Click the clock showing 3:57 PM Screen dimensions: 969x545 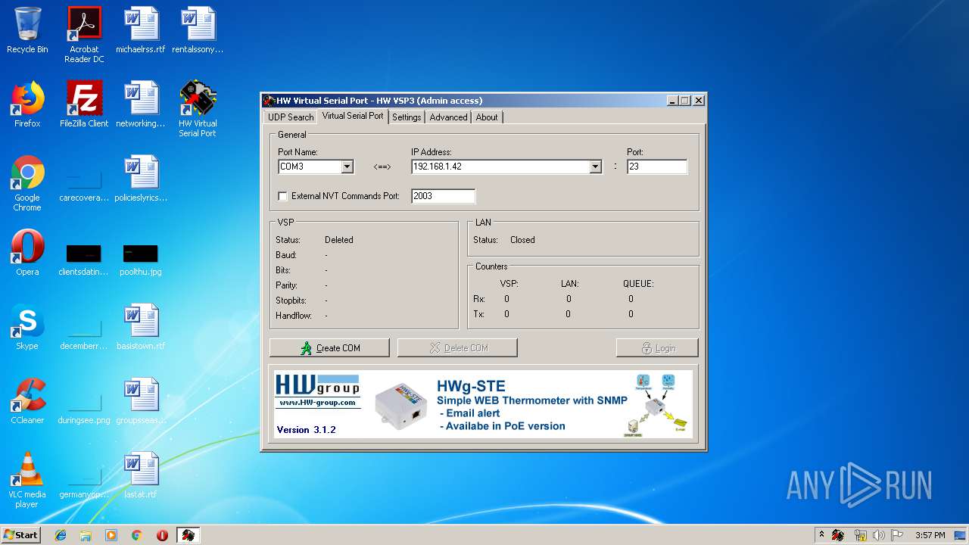pos(930,535)
